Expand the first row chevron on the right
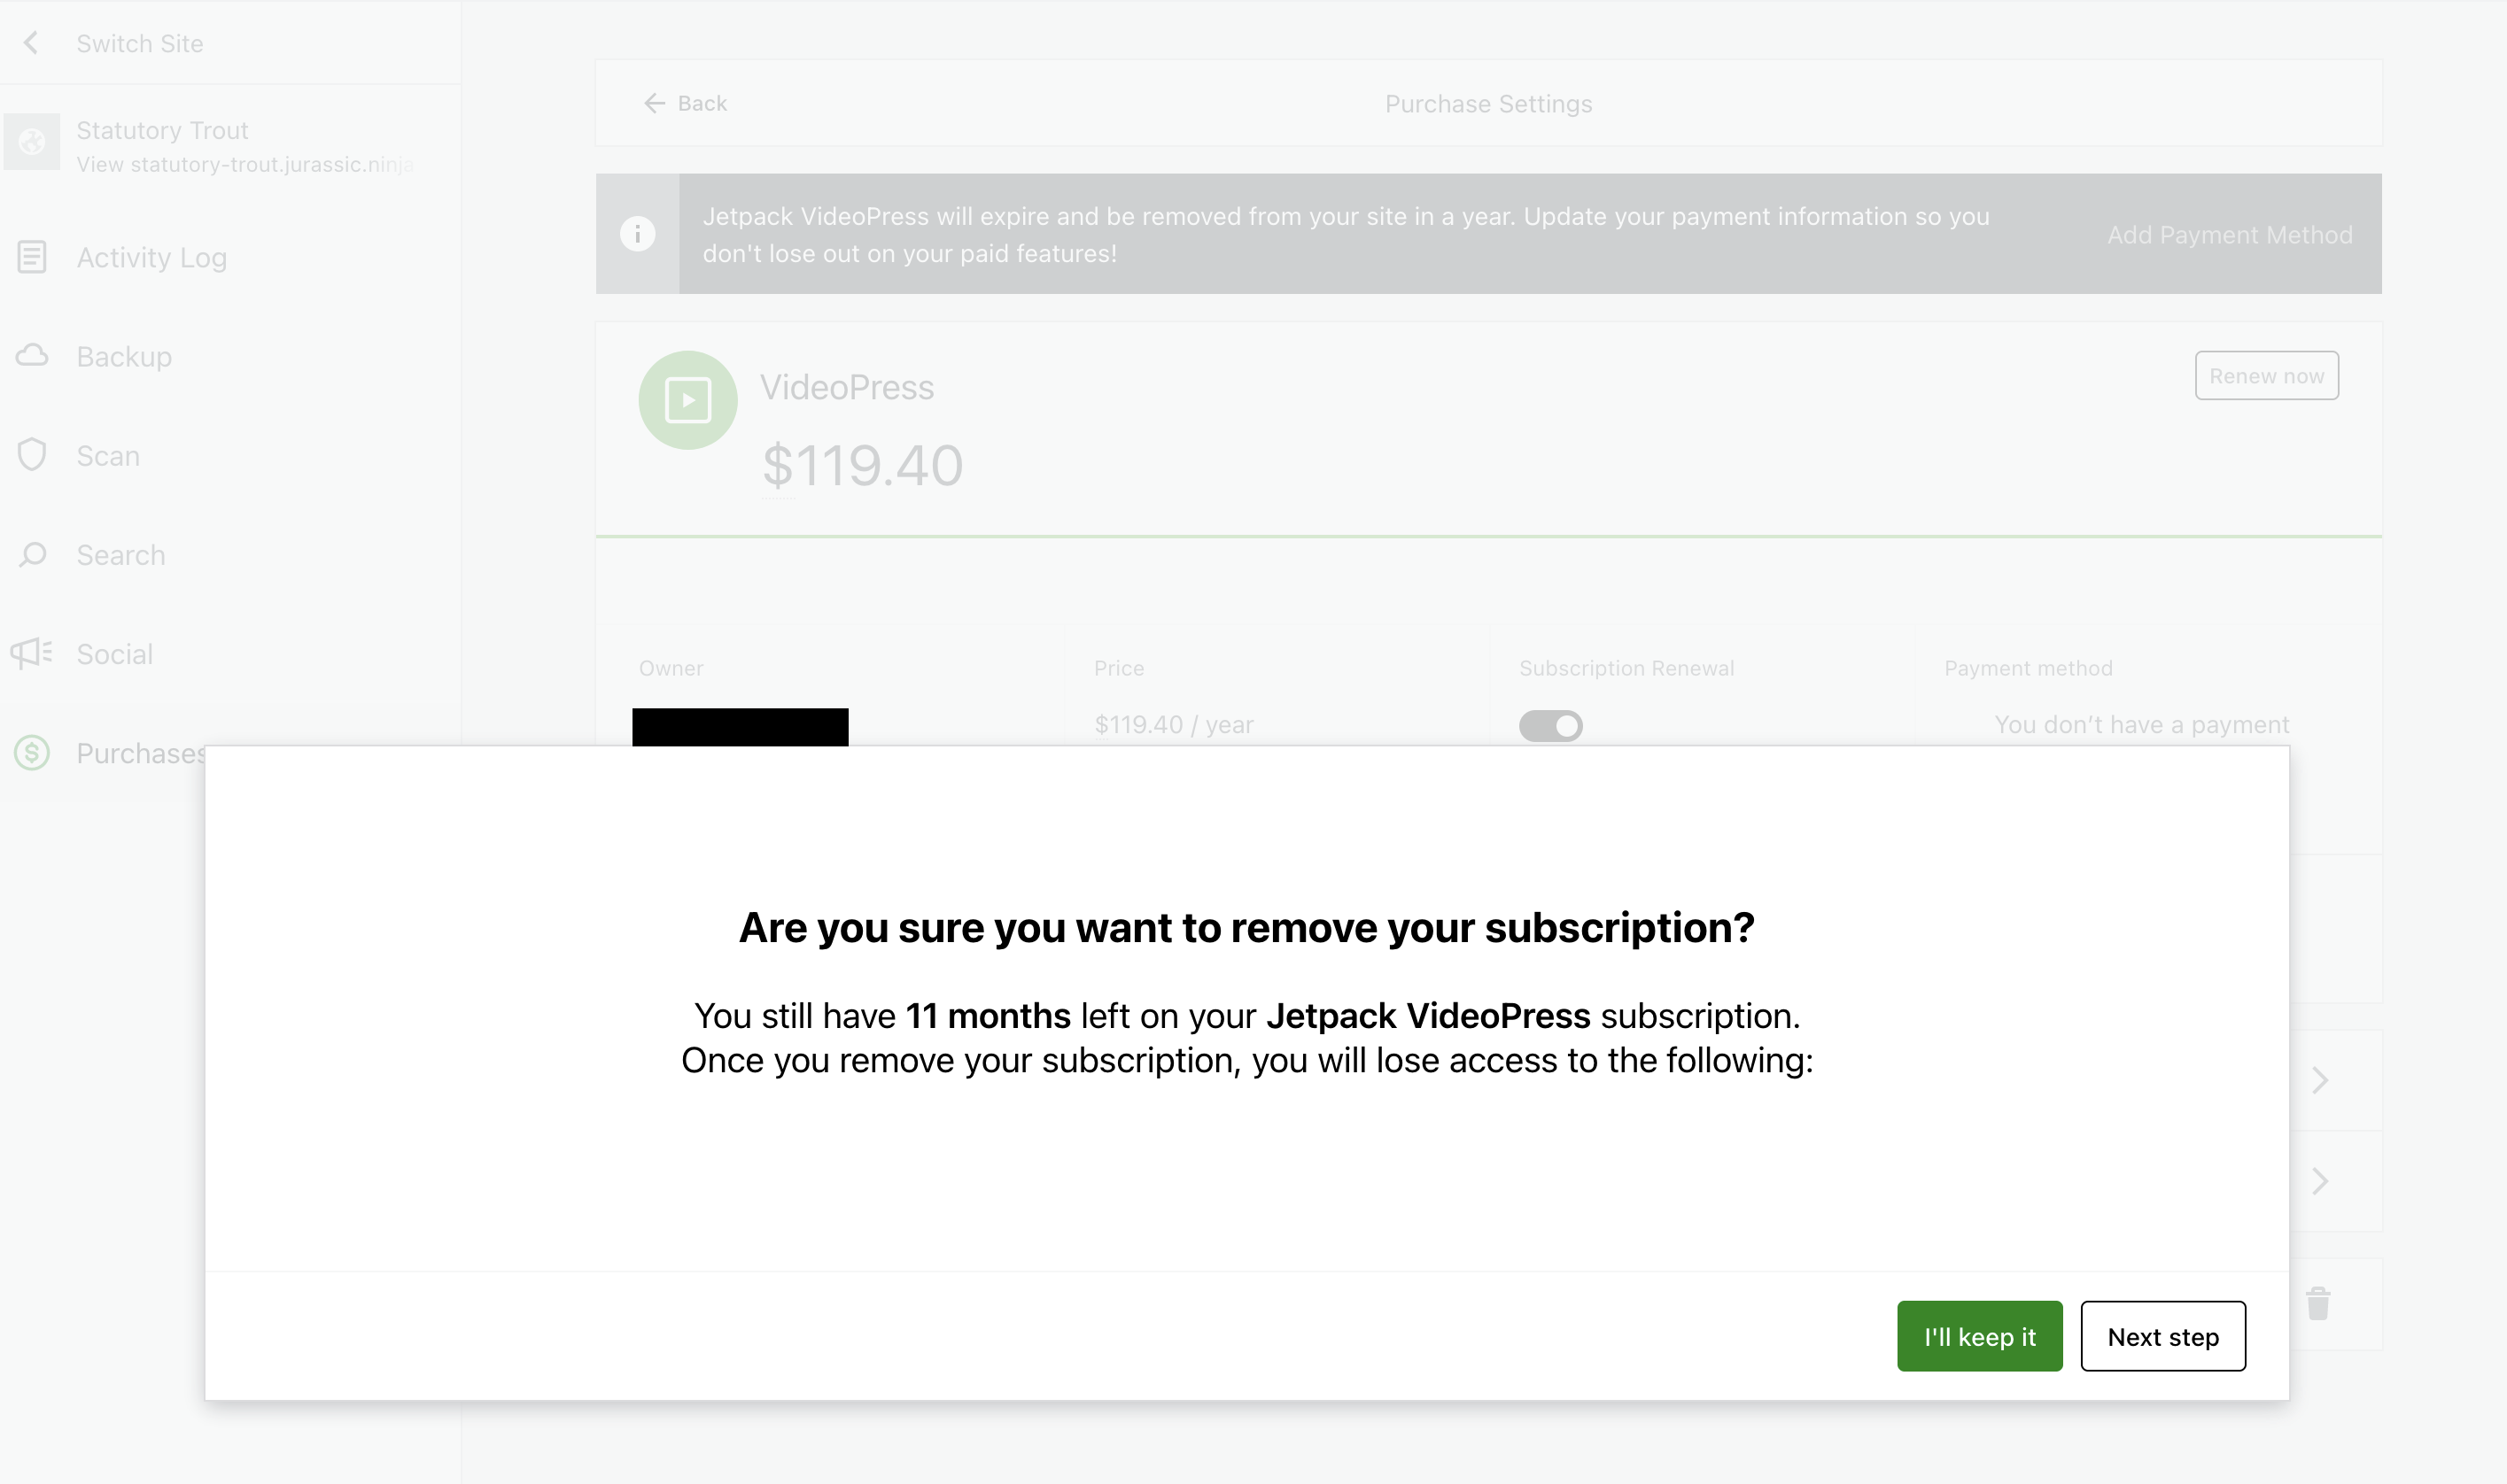This screenshot has height=1484, width=2507. tap(2321, 1080)
